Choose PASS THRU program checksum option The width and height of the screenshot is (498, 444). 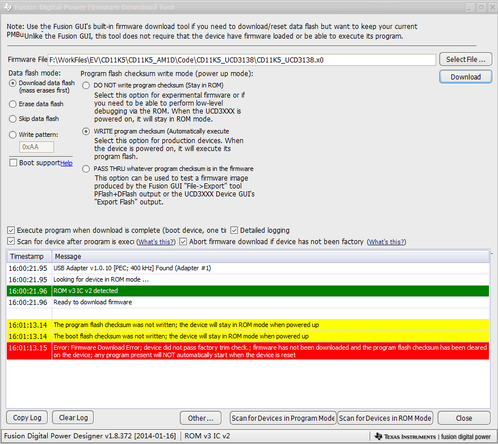pyautogui.click(x=86, y=169)
